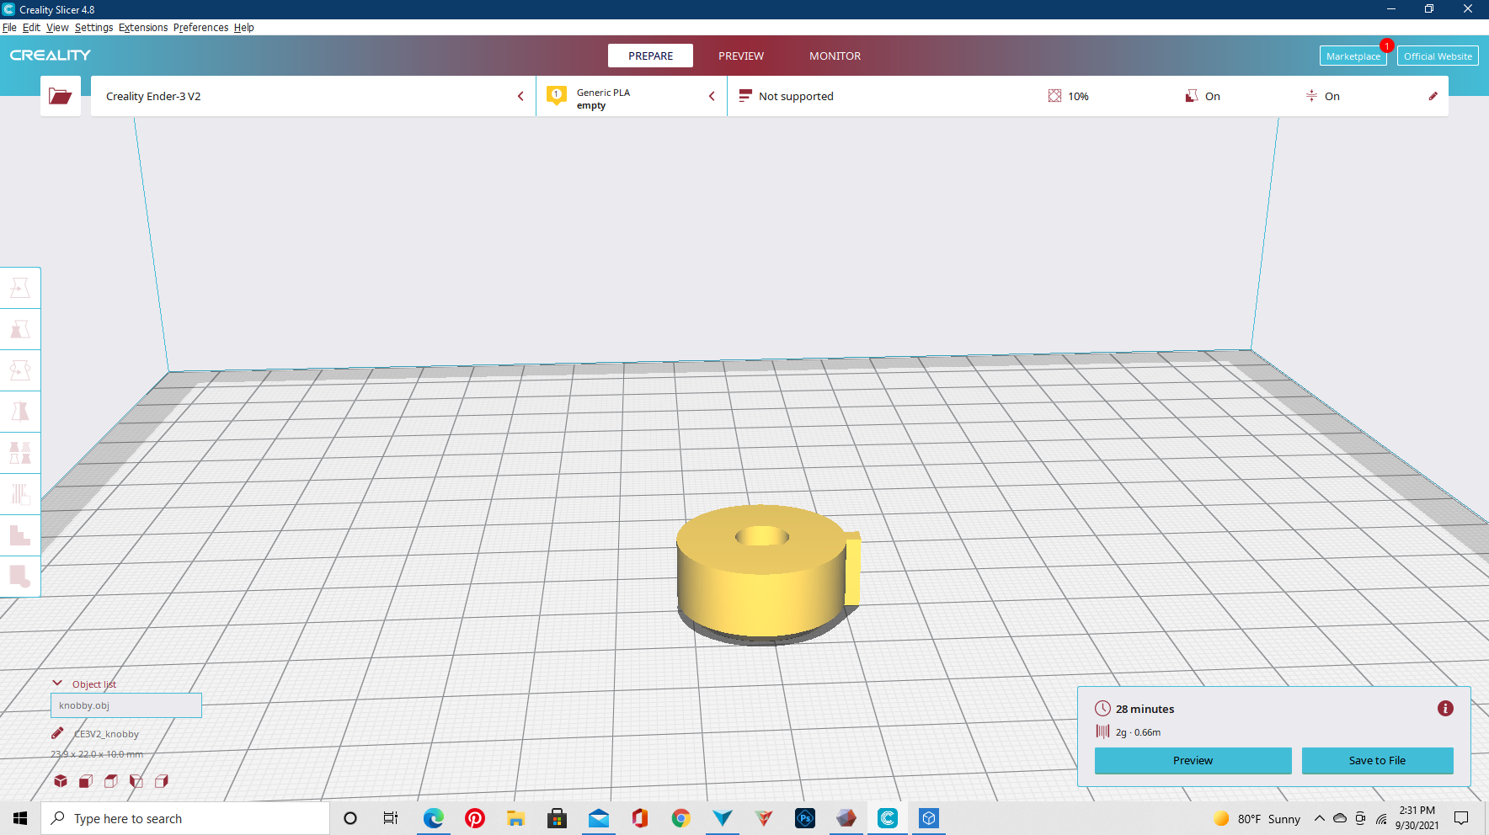1489x835 pixels.
Task: Open print settings with the pencil icon
Action: click(x=1433, y=96)
